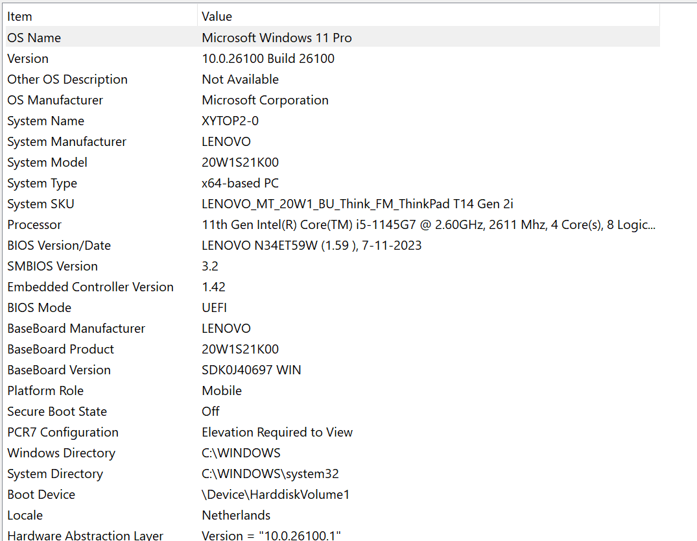Click the 3.2 SMBIOS value
The image size is (697, 541).
click(210, 266)
